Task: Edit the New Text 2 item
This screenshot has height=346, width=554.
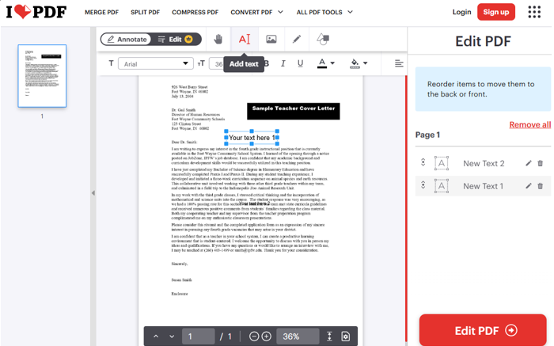Action: pyautogui.click(x=529, y=163)
